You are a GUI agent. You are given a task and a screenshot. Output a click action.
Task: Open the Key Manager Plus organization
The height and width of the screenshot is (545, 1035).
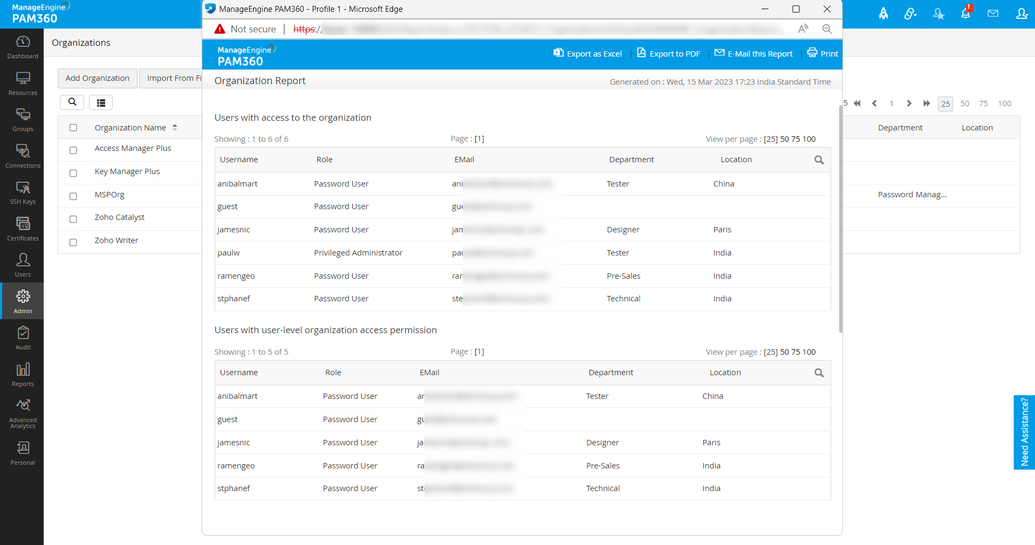point(127,171)
